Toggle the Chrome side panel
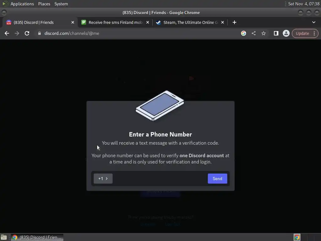Screen dimensions: 321x241 click(x=276, y=33)
